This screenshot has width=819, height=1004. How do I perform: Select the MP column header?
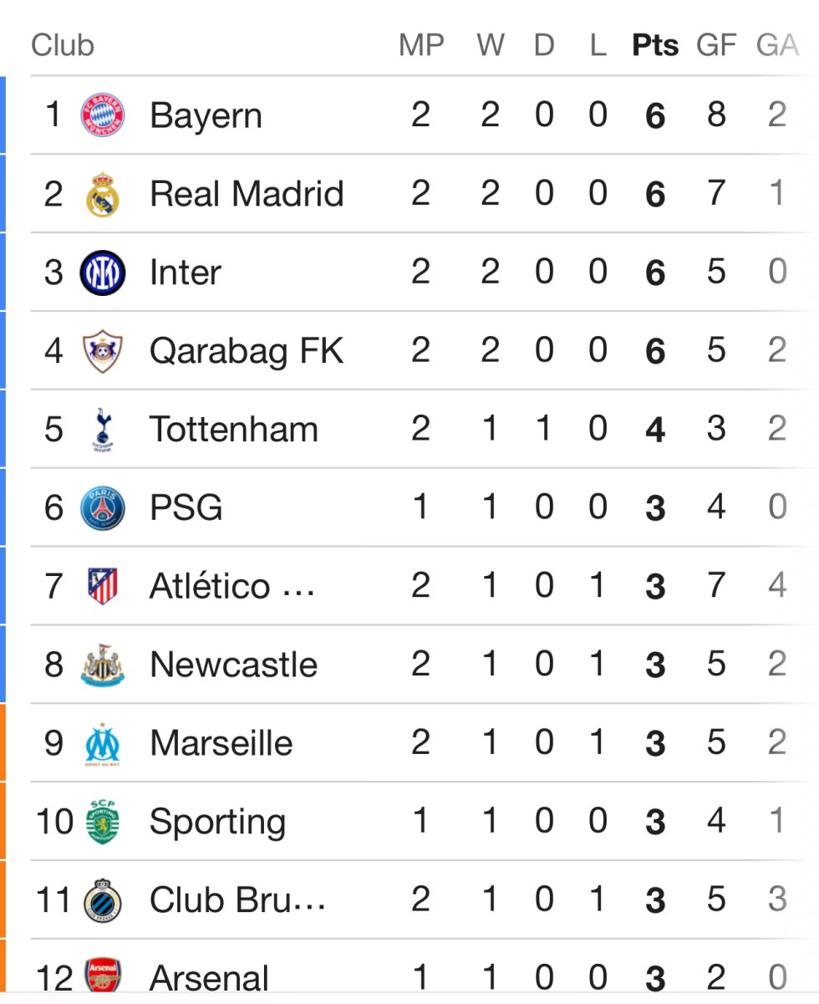tap(421, 45)
